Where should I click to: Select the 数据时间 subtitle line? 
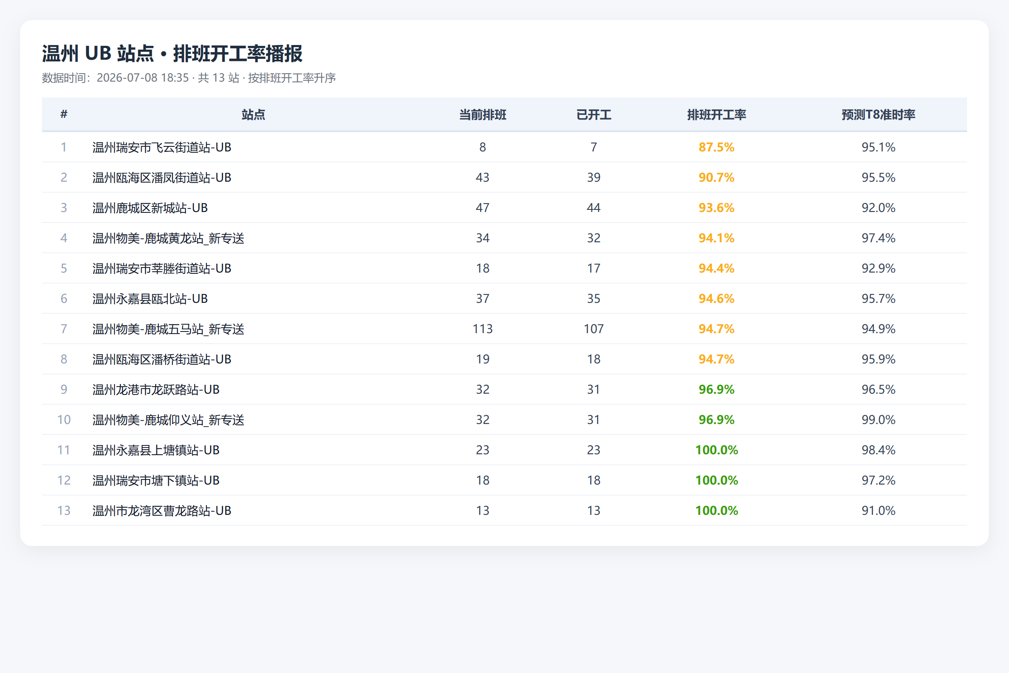189,78
